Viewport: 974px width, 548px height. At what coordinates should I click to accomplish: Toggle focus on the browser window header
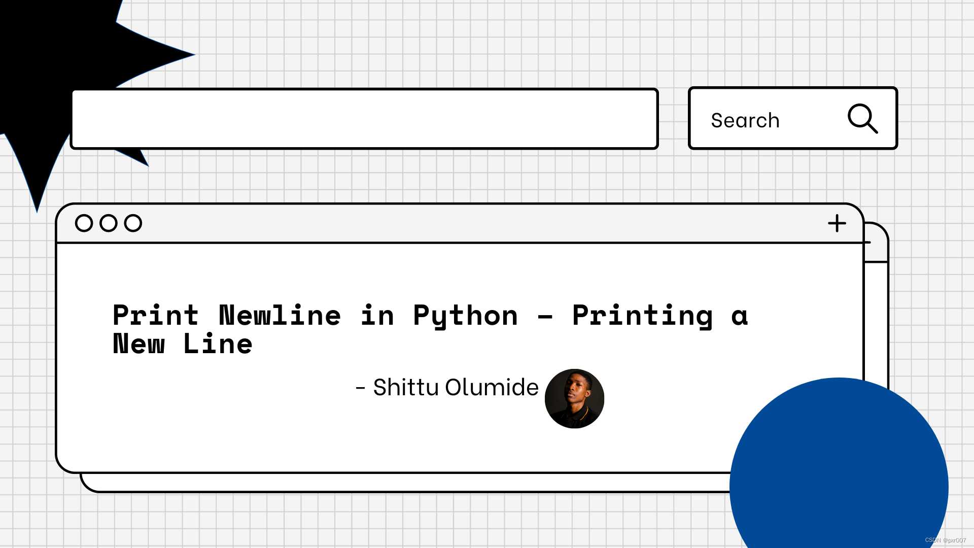[457, 223]
